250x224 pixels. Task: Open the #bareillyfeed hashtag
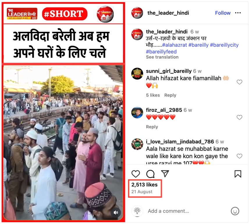point(161,52)
